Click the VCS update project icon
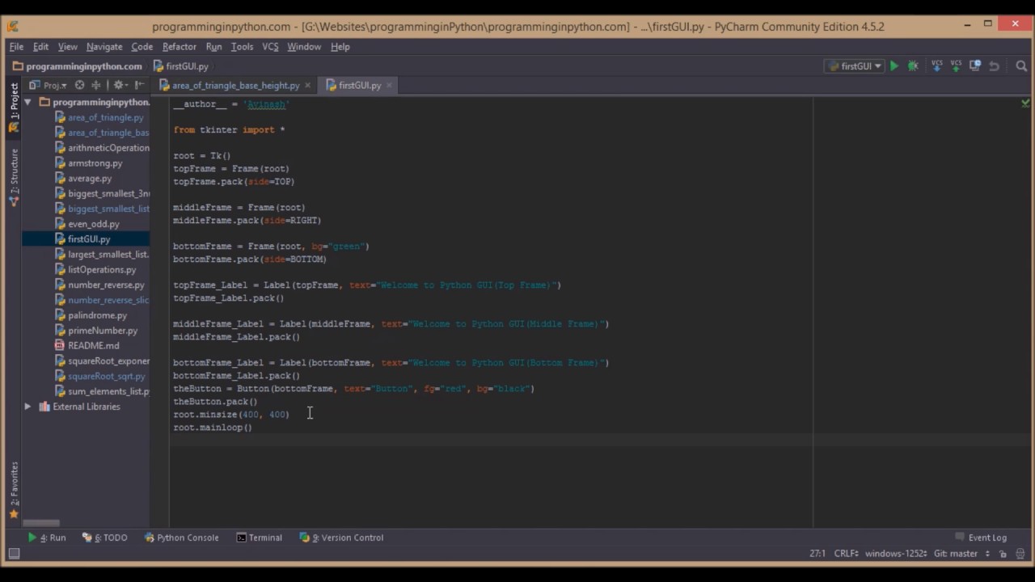Image resolution: width=1035 pixels, height=582 pixels. (936, 66)
